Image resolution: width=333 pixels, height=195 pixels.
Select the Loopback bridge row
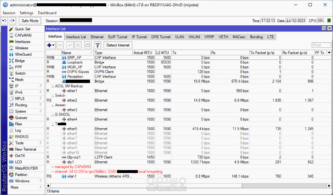189,62
